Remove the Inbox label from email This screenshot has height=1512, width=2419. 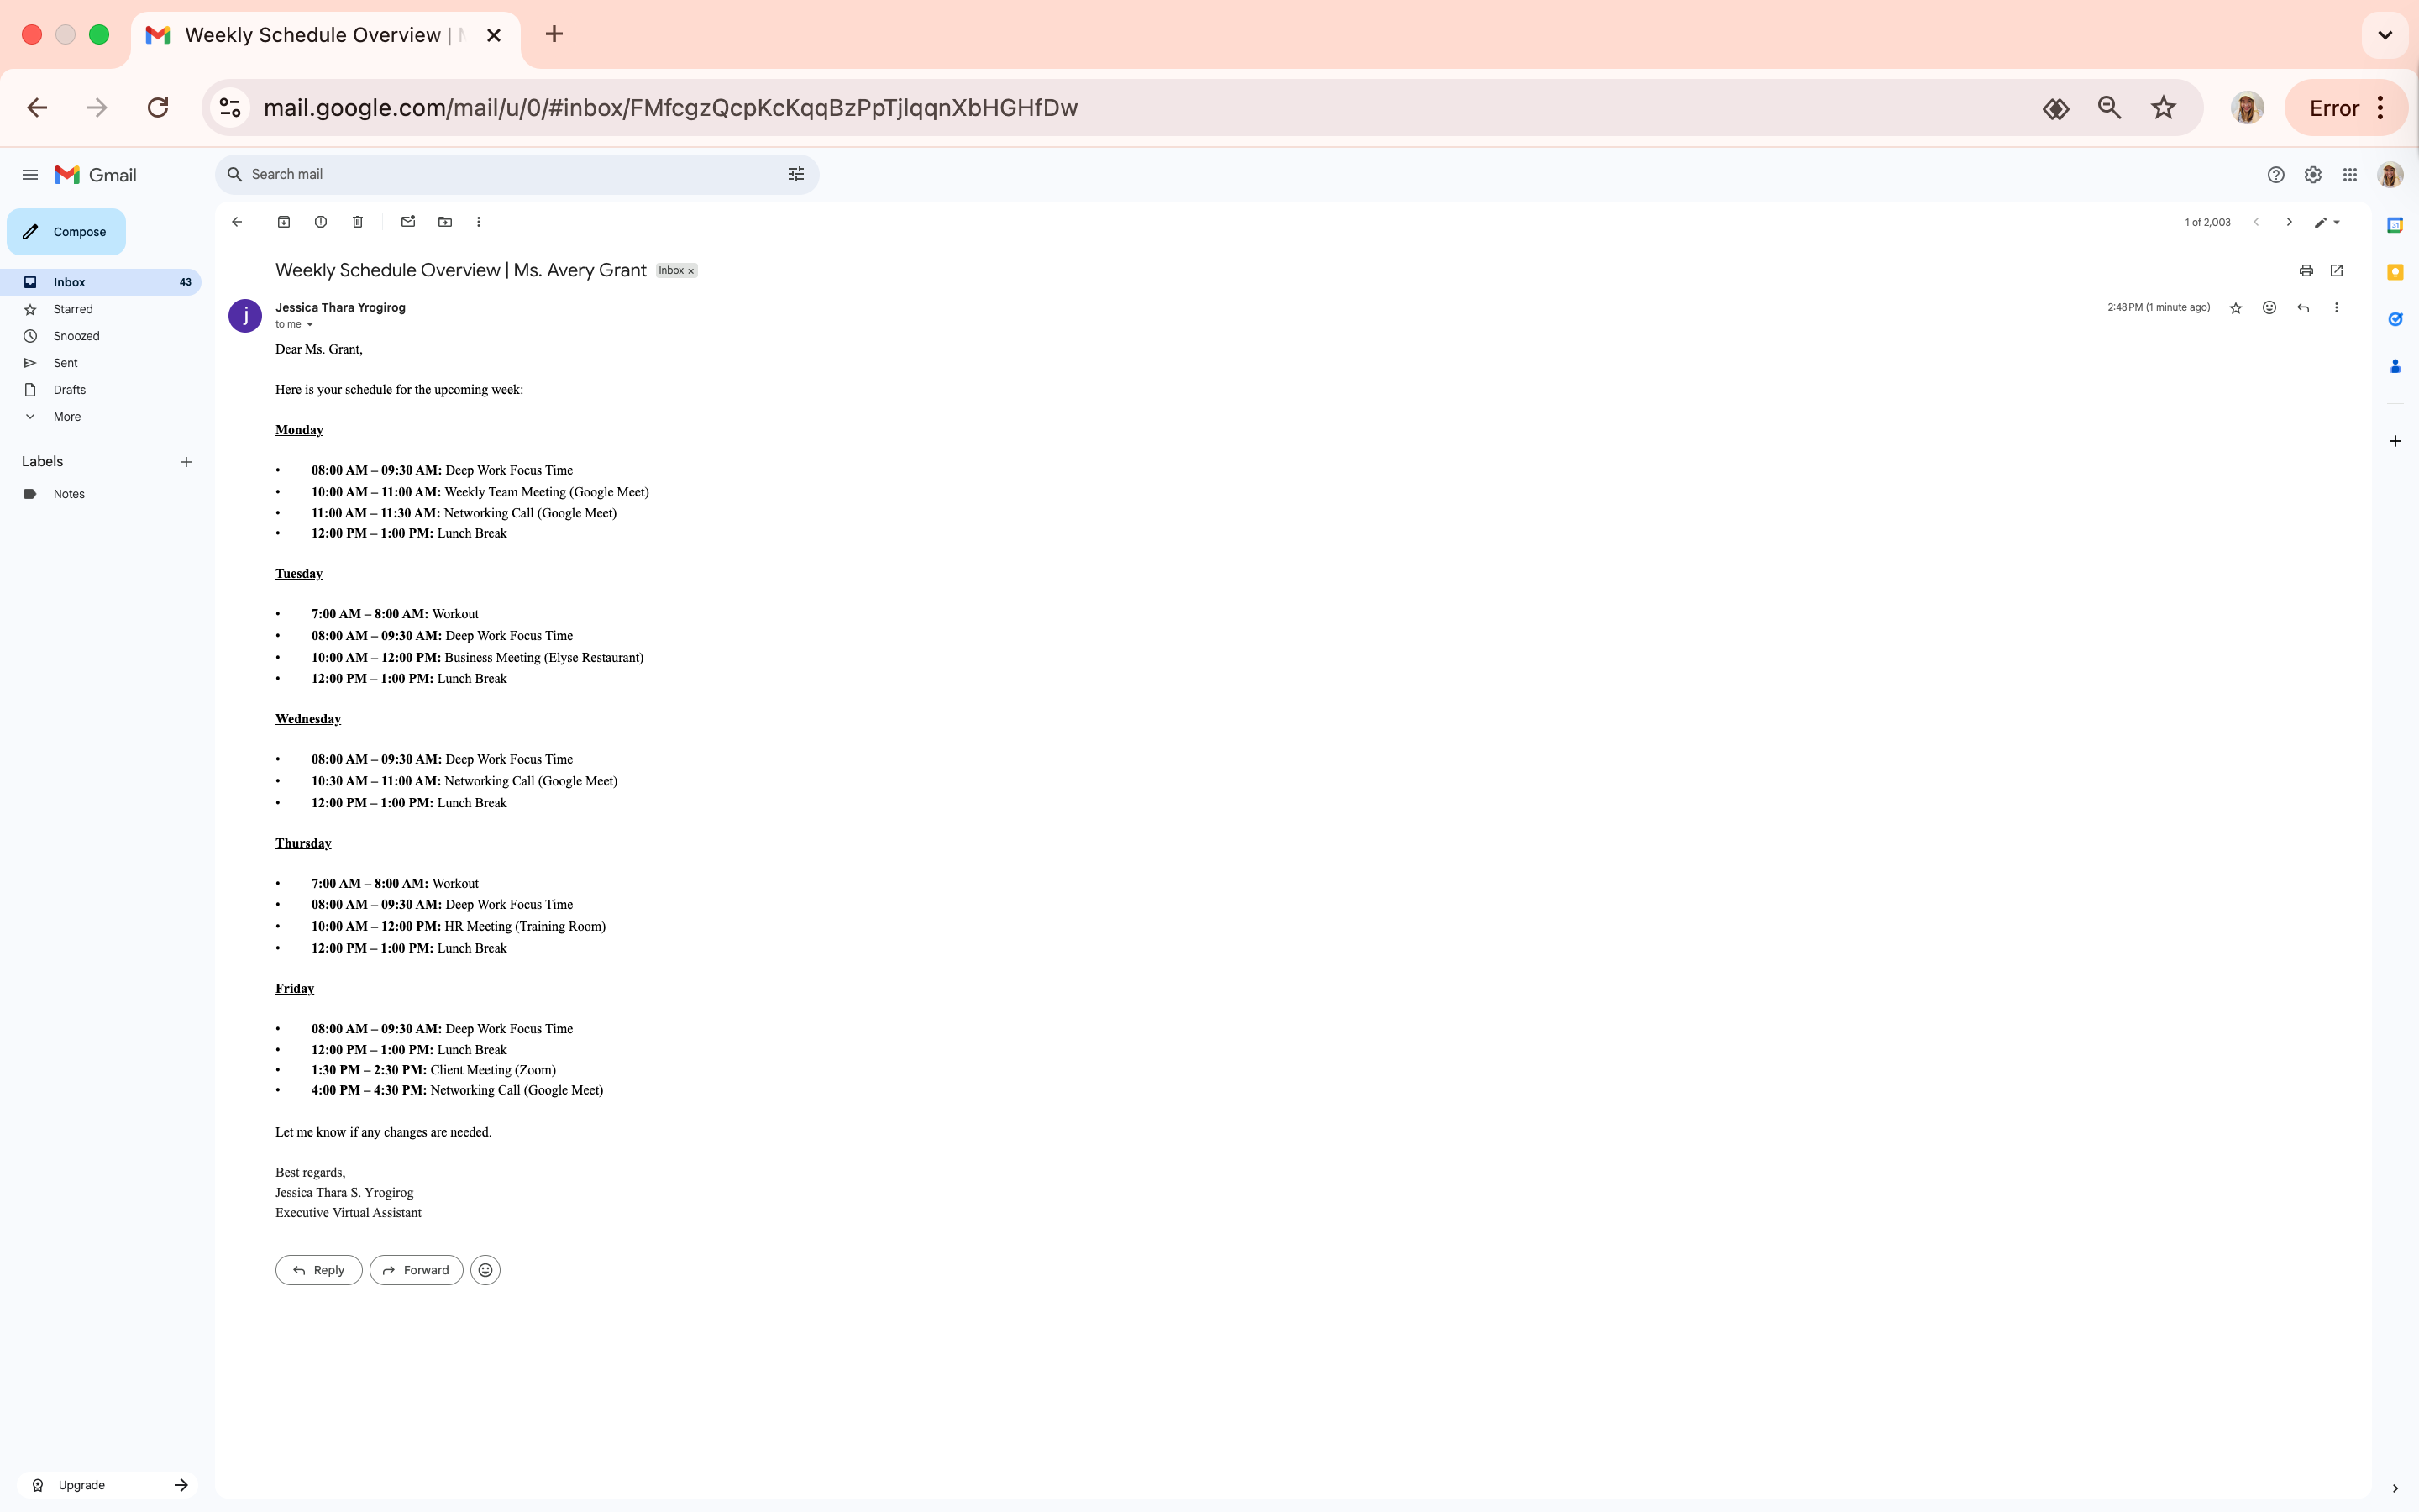[690, 271]
